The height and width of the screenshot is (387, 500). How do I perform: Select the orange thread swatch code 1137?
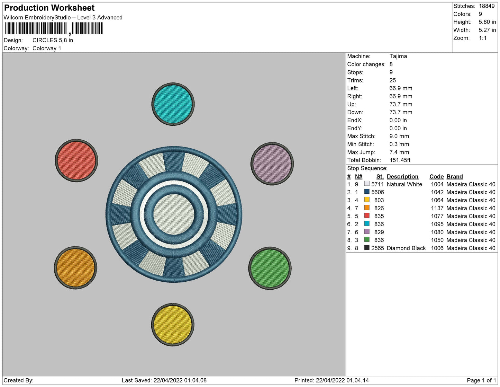point(367,208)
